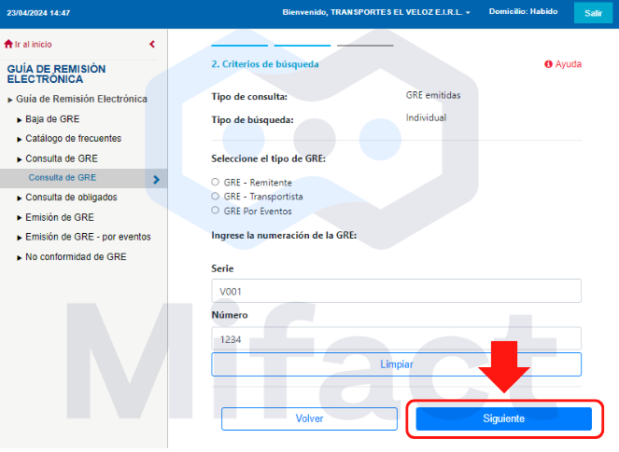Click the Individual search type value

pos(426,117)
